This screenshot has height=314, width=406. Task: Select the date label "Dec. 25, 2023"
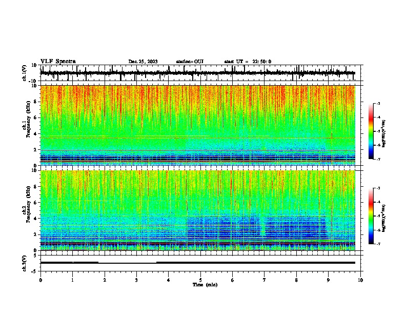tap(143, 62)
